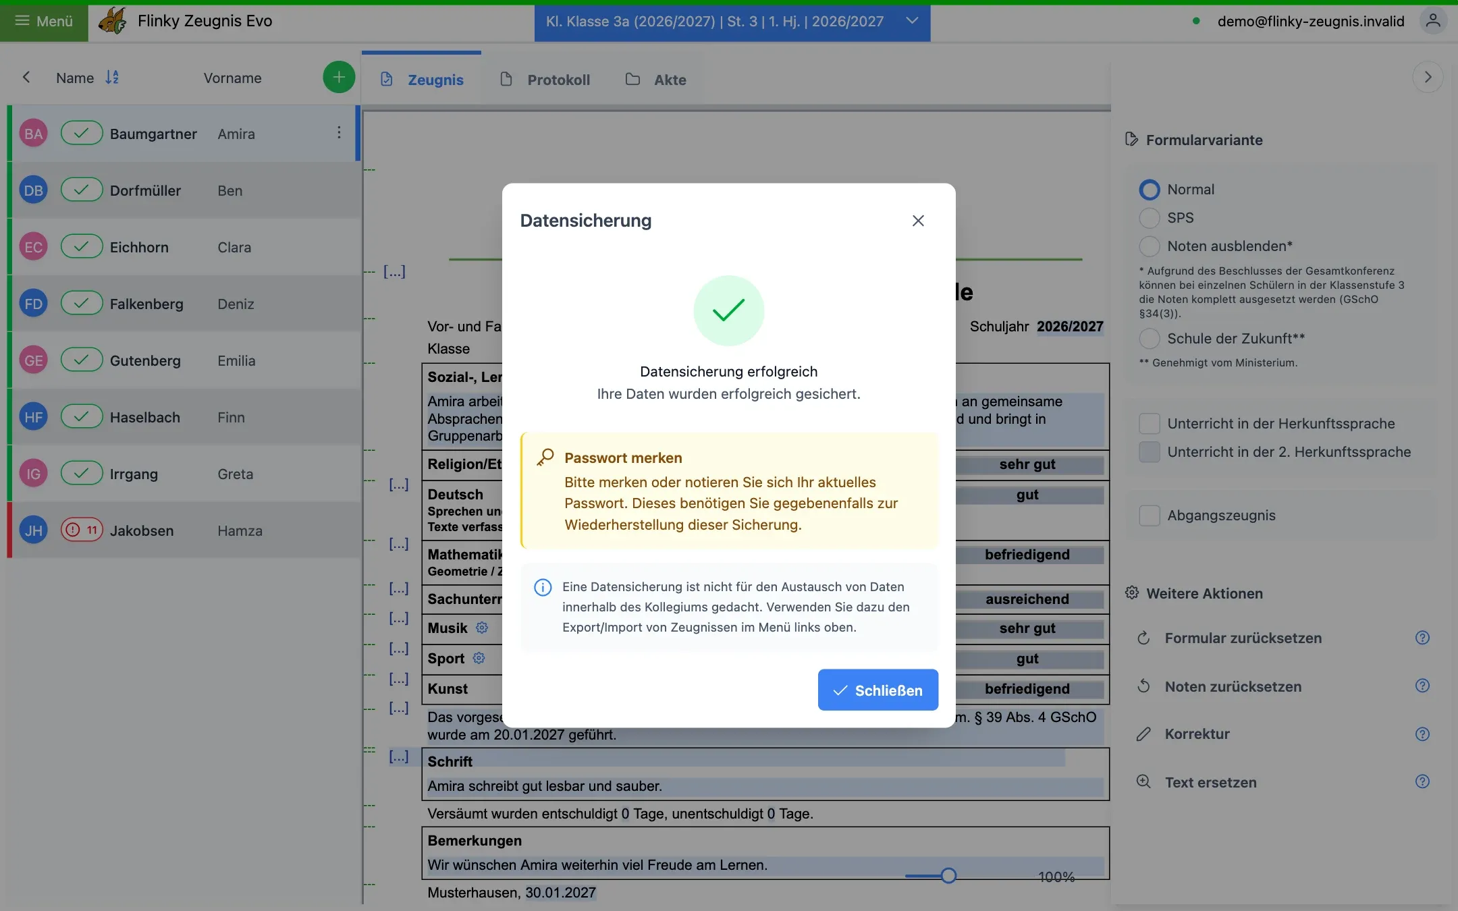Open the Sport subject settings gear
The height and width of the screenshot is (911, 1458).
479,658
